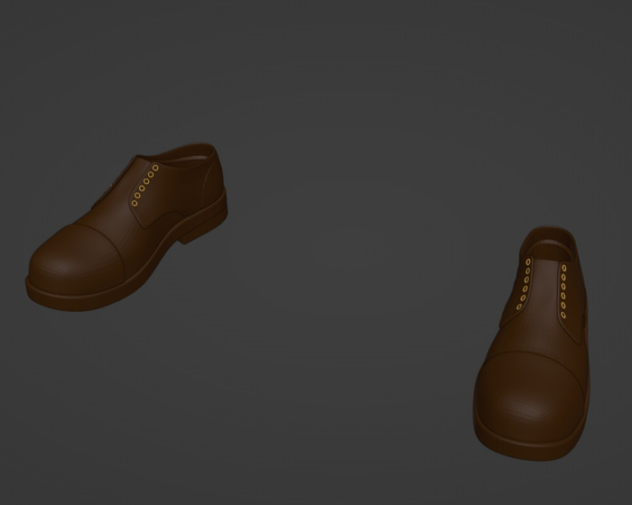Select the vamp area of the right shoe
The height and width of the screenshot is (505, 632).
point(537,334)
